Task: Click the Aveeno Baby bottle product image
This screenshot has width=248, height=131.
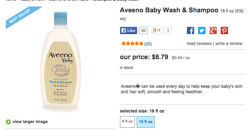Action: click(x=60, y=61)
